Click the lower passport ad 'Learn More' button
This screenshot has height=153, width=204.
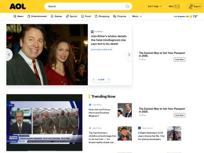point(179,115)
